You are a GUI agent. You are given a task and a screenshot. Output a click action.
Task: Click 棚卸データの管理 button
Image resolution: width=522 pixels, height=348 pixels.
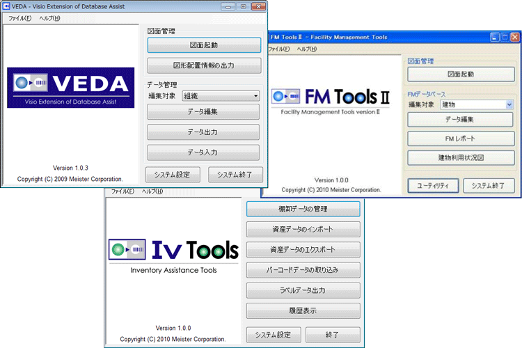coord(303,209)
